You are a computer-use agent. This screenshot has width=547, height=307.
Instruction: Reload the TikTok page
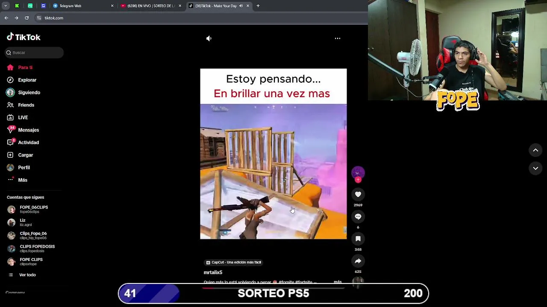[x=27, y=18]
